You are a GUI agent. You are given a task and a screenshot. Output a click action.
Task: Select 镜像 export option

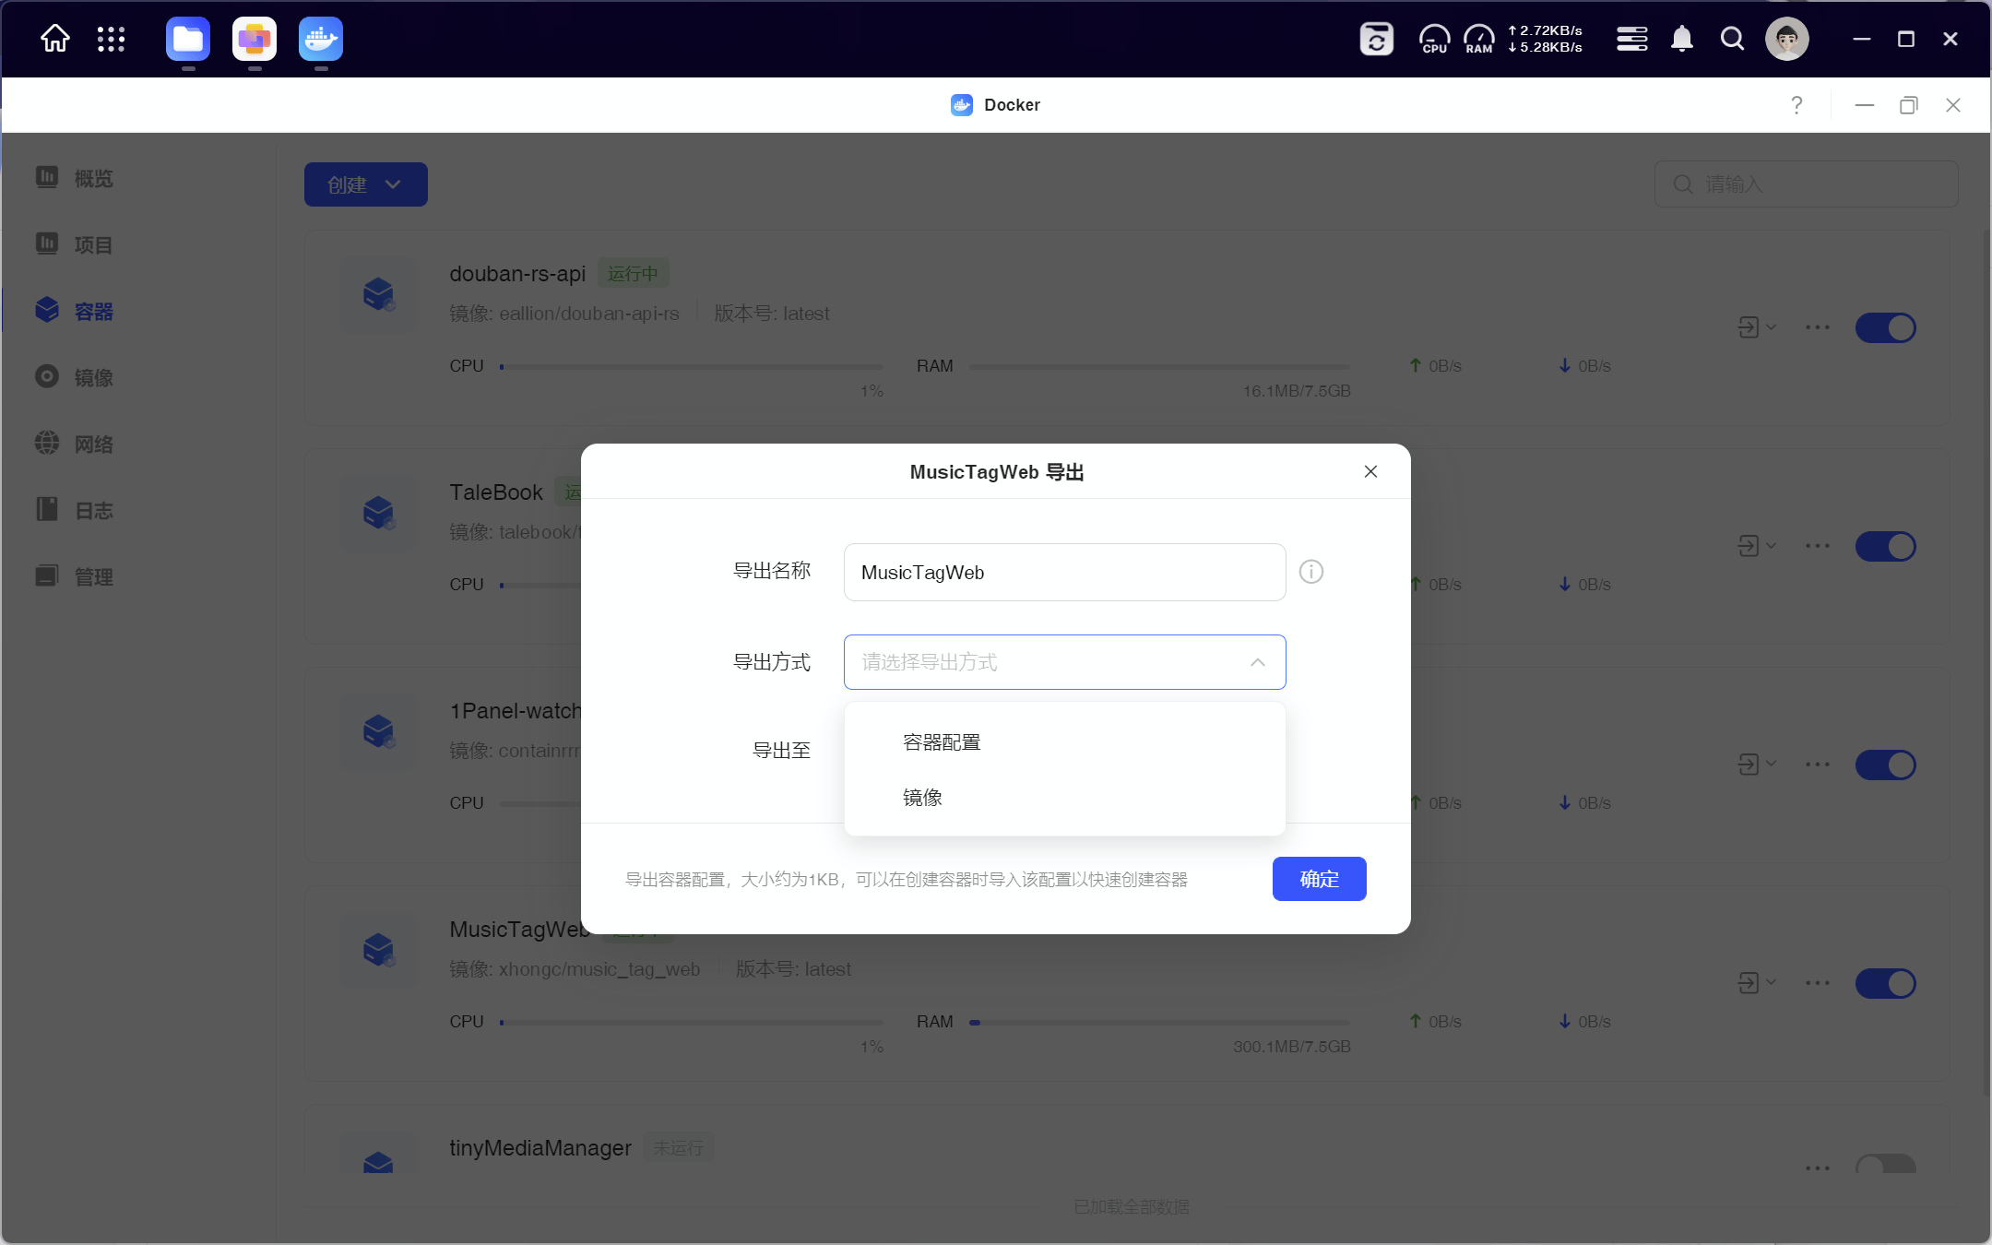[x=1065, y=798]
